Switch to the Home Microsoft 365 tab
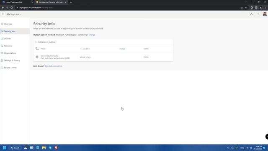This screenshot has height=151, width=268. (x=17, y=2)
